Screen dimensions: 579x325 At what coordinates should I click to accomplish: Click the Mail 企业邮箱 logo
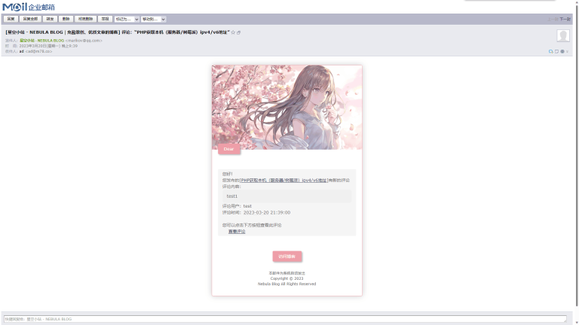click(28, 7)
